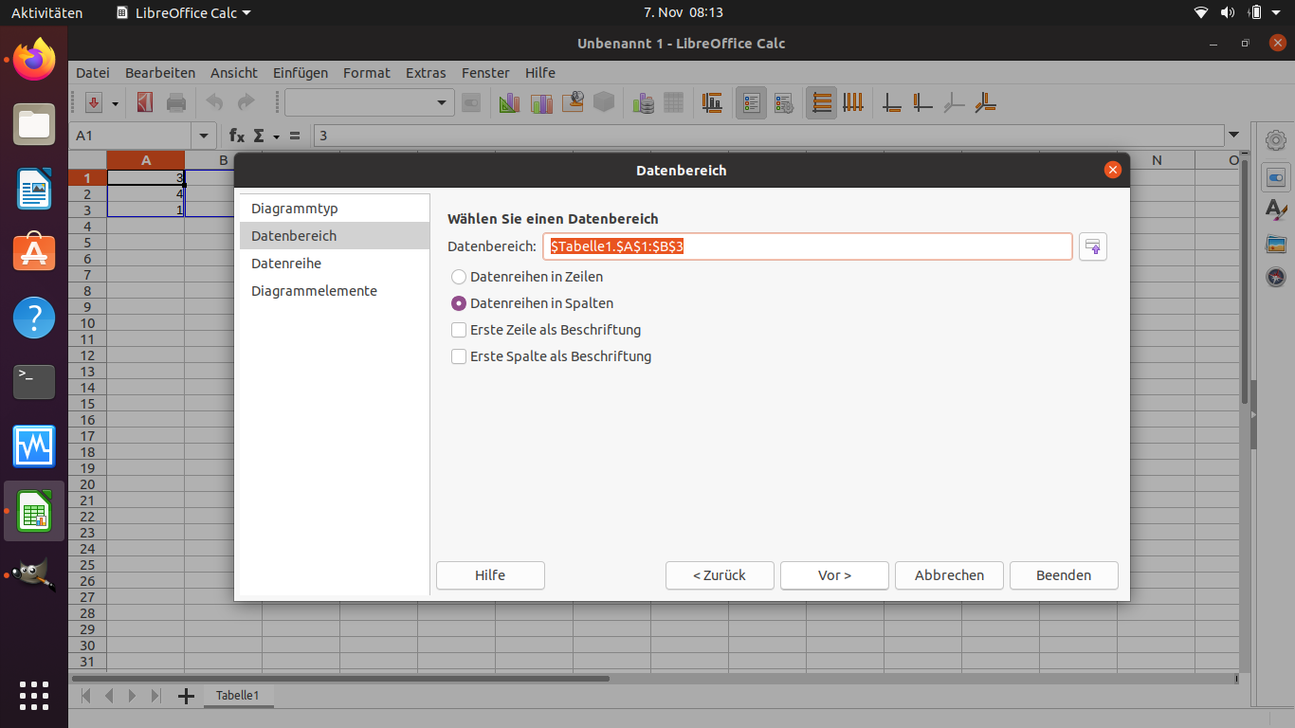Click the Z Axis toolbar icon
The height and width of the screenshot is (728, 1295).
[955, 102]
